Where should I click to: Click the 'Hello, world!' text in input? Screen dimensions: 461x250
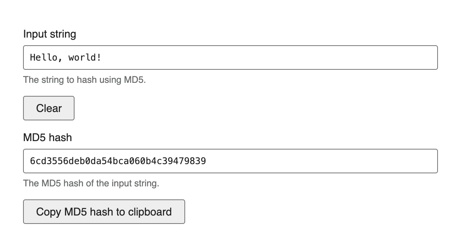[66, 58]
